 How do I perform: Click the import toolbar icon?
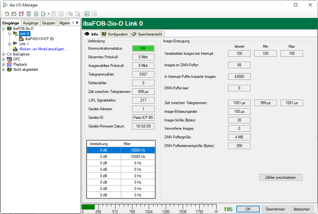click(36, 14)
